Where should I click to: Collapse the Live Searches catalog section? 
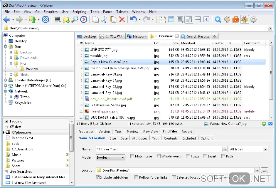tap(6, 172)
